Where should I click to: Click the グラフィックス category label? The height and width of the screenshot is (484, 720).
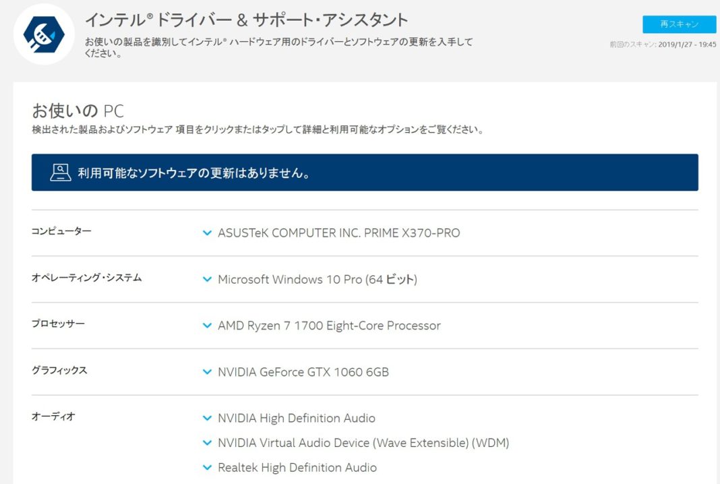pyautogui.click(x=60, y=370)
